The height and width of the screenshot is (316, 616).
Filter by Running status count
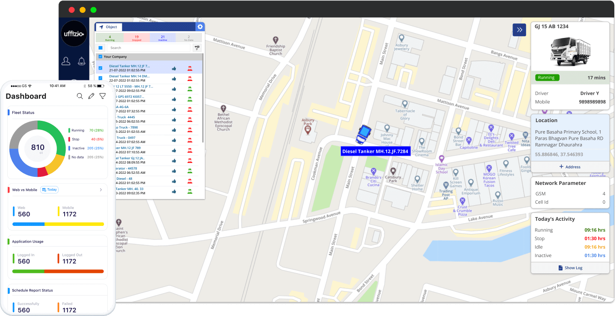pyautogui.click(x=110, y=38)
